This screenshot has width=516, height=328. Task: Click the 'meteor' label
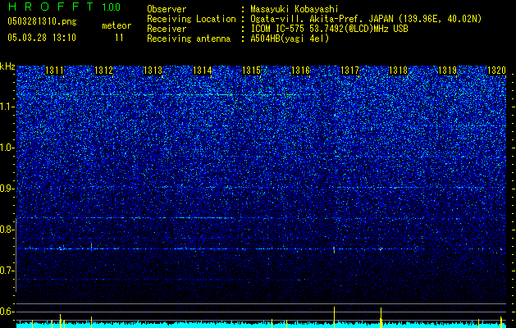tap(116, 25)
